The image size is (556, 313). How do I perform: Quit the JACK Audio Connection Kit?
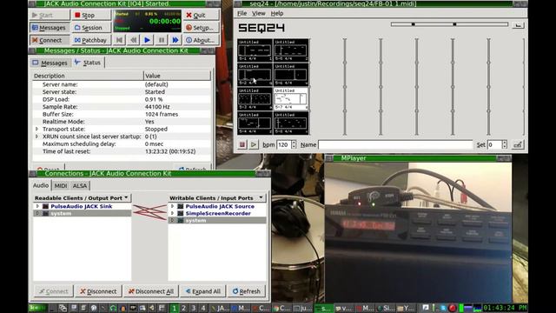[x=201, y=15]
